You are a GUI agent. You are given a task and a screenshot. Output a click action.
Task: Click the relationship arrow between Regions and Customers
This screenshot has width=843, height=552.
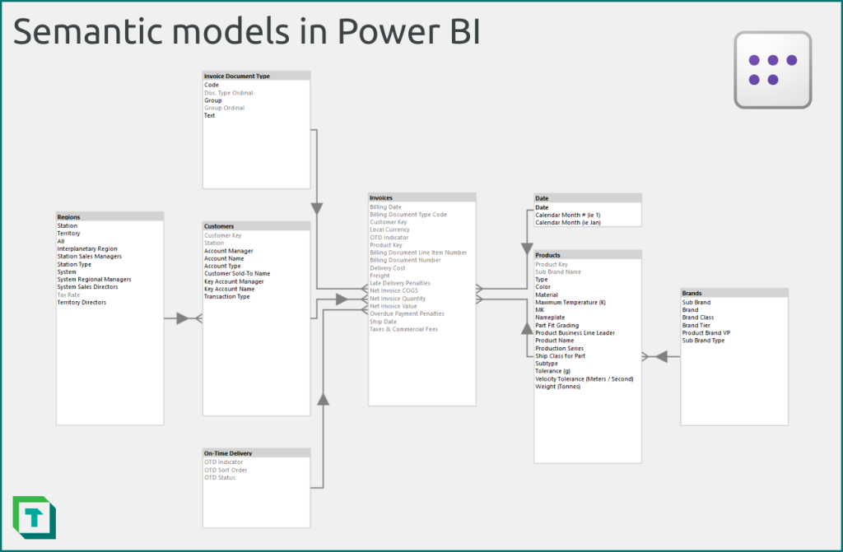[x=183, y=317]
